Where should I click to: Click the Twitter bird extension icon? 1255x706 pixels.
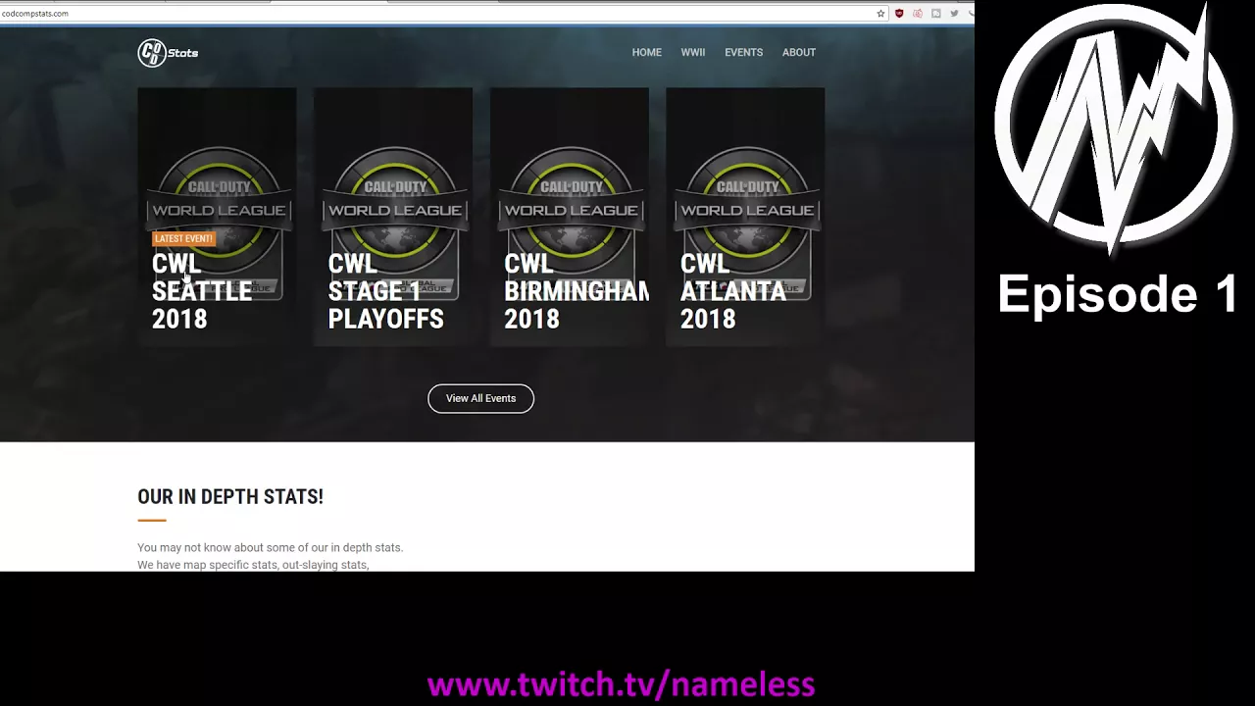[954, 14]
